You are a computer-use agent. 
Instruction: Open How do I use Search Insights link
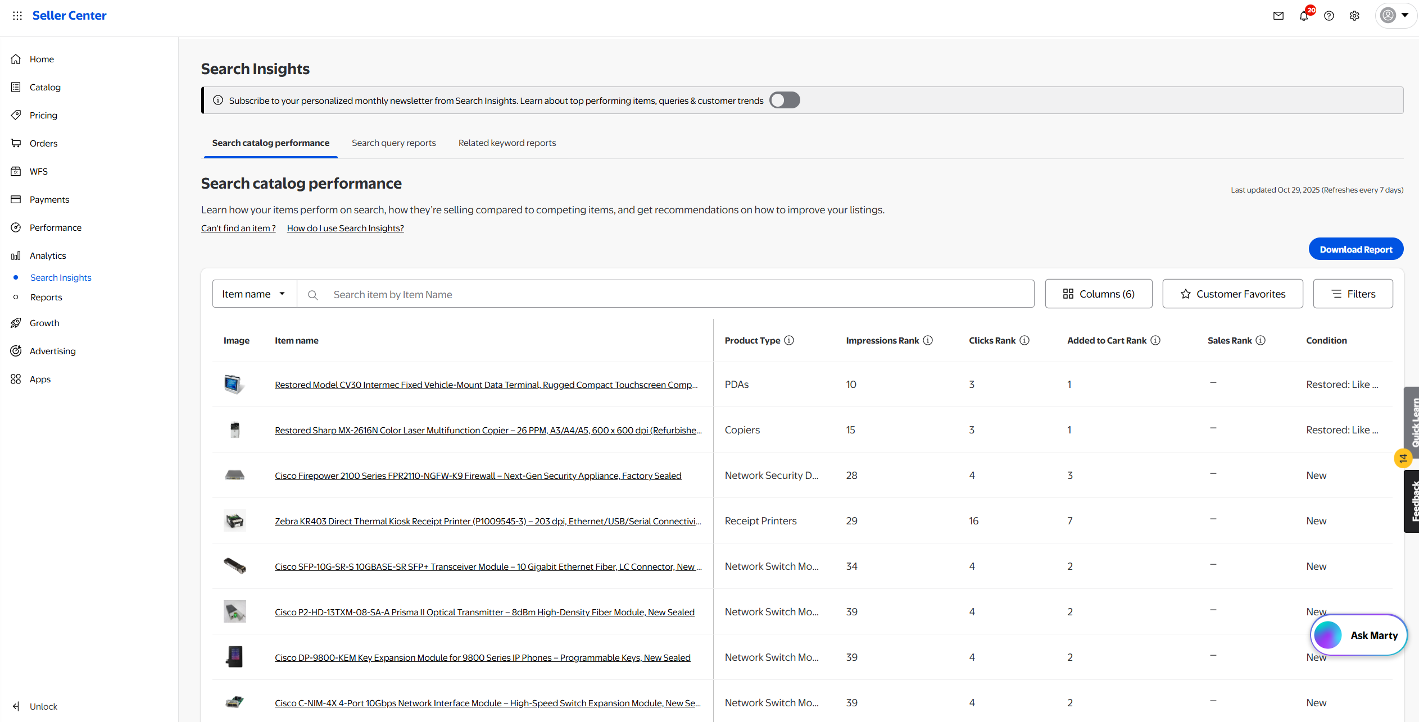pos(345,228)
